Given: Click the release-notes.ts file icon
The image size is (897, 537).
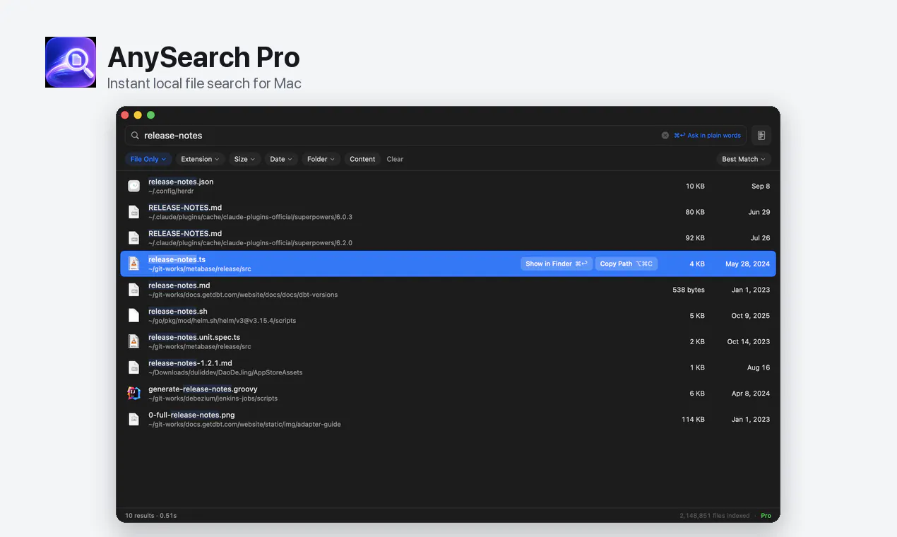Looking at the screenshot, I should [133, 264].
